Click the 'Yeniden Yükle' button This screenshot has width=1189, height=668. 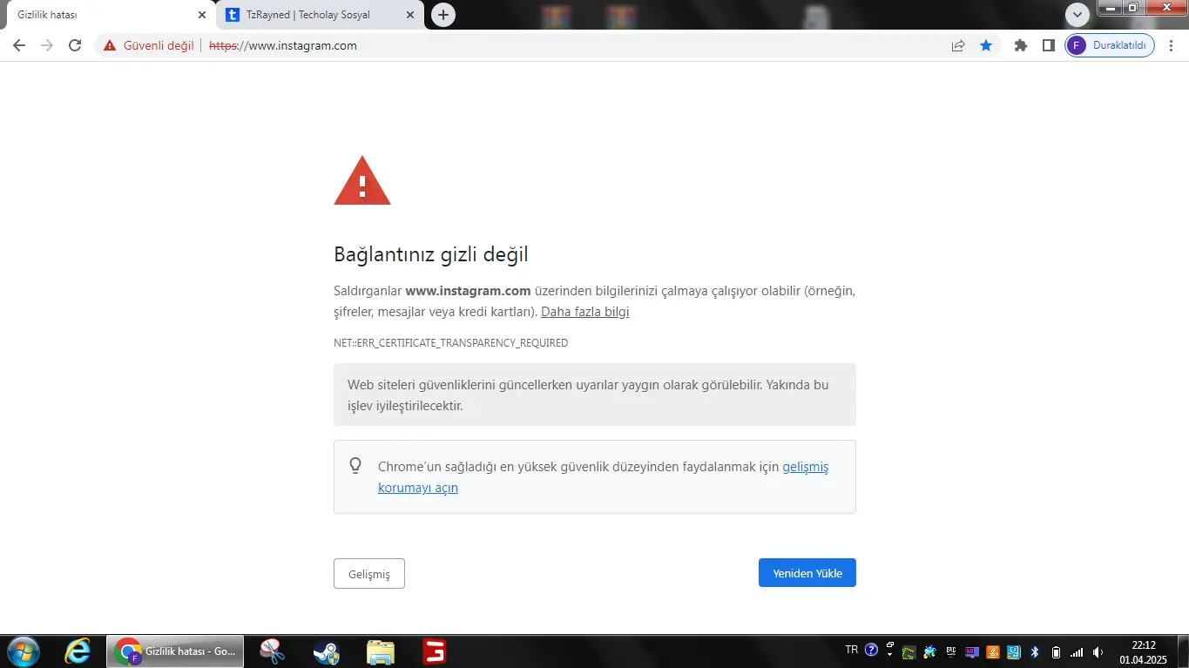click(807, 573)
